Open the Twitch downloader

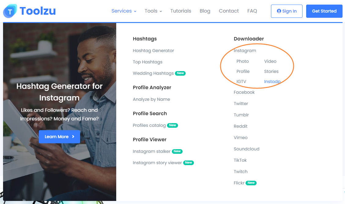tap(240, 172)
